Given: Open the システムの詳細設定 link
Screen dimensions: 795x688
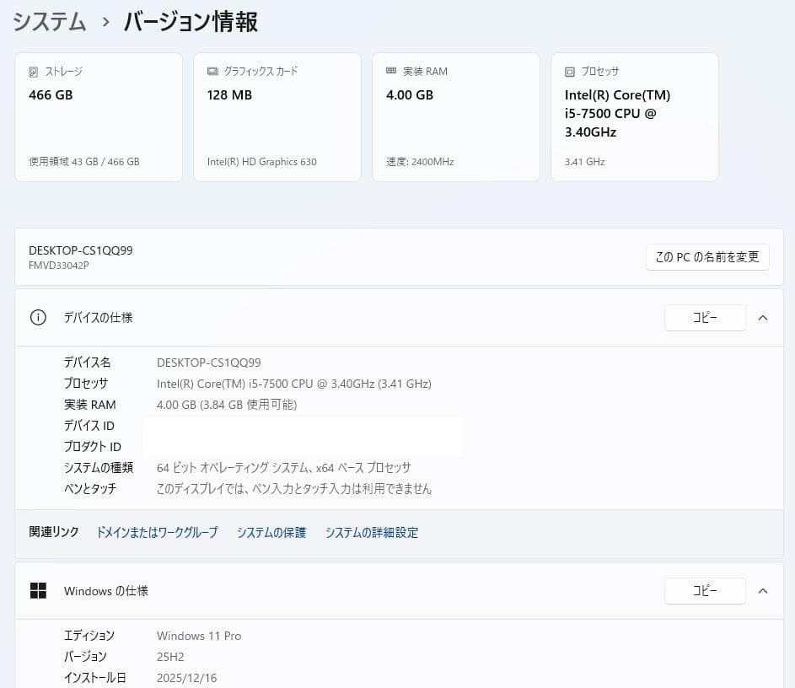Looking at the screenshot, I should (371, 532).
